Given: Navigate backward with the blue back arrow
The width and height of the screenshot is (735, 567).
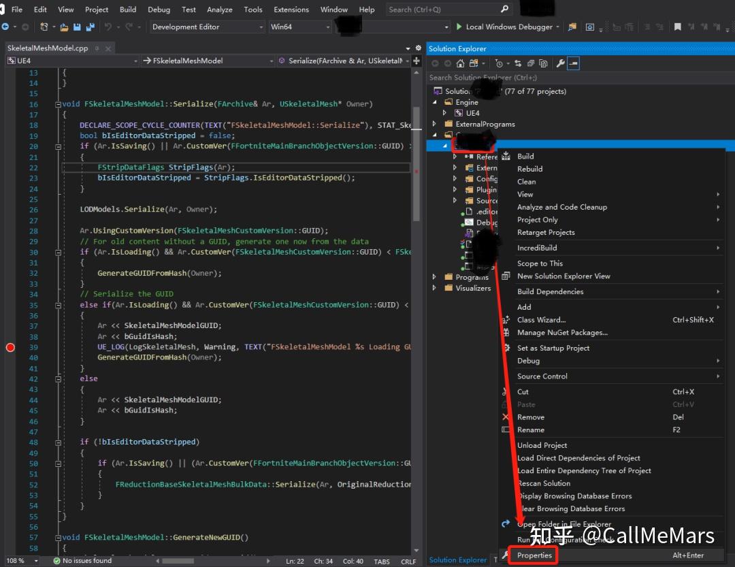Looking at the screenshot, I should 5,27.
